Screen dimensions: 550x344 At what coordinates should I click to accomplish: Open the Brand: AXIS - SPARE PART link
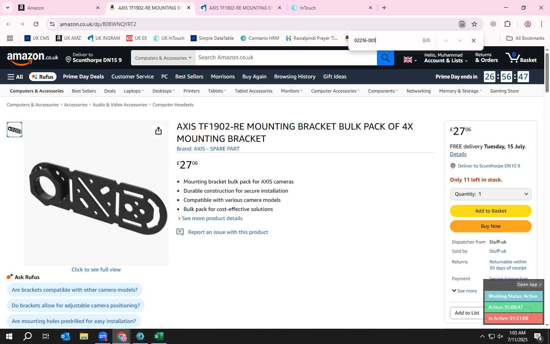click(208, 149)
